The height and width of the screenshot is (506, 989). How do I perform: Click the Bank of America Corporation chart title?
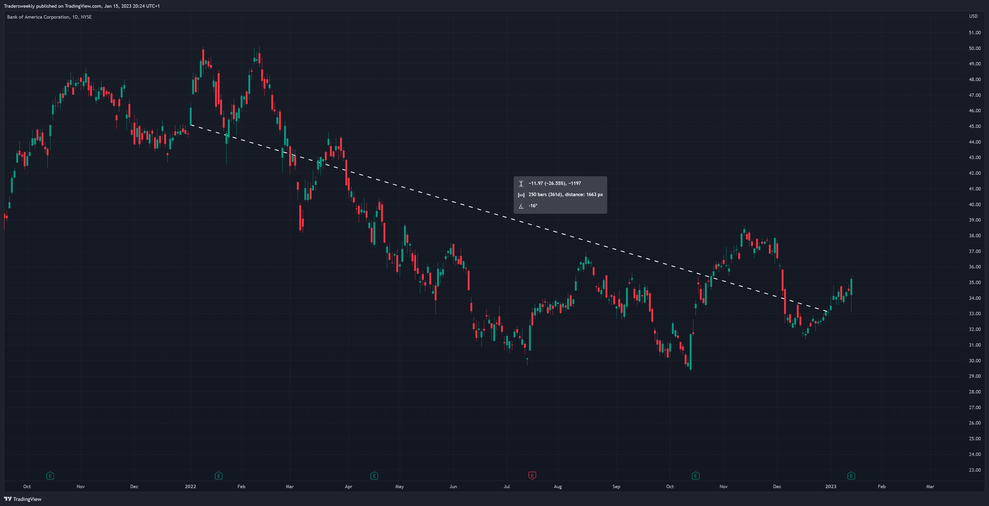(x=49, y=17)
